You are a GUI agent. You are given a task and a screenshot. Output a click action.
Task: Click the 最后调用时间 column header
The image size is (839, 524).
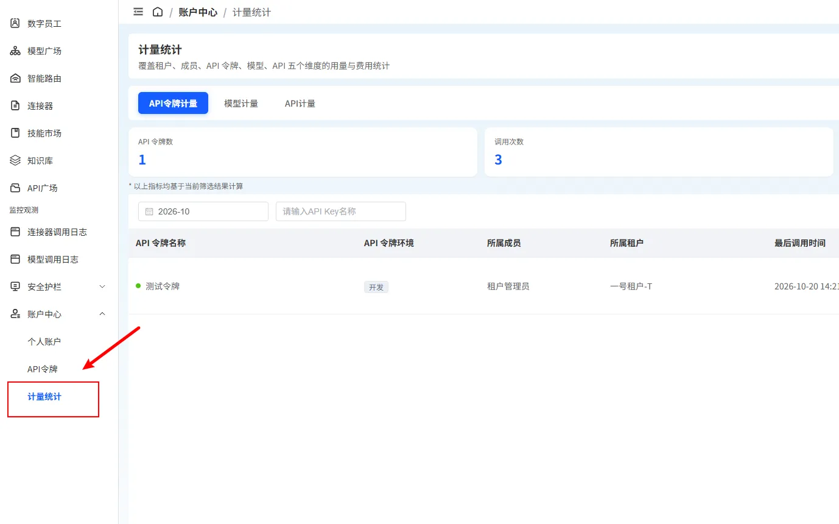(800, 243)
